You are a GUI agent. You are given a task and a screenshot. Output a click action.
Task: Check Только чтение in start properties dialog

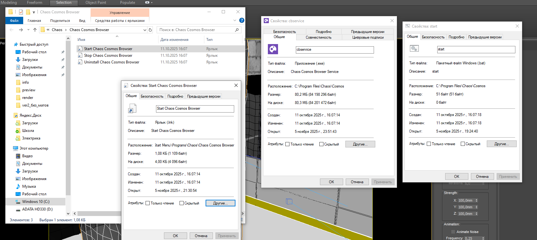coord(429,144)
